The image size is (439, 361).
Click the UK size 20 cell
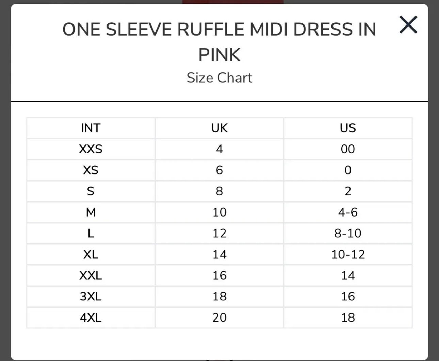click(x=219, y=318)
